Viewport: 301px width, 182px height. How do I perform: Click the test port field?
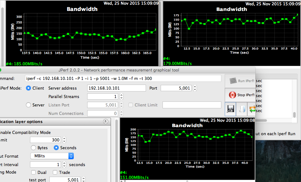pos(65,180)
